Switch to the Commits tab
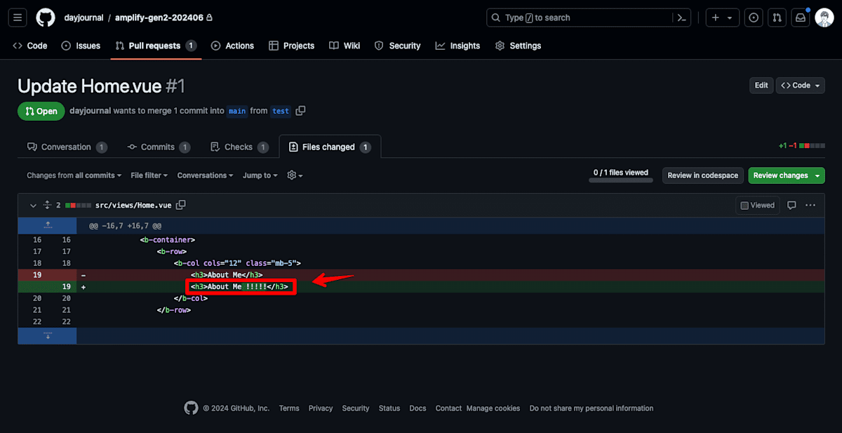Screen dimensions: 842x433 [159, 147]
